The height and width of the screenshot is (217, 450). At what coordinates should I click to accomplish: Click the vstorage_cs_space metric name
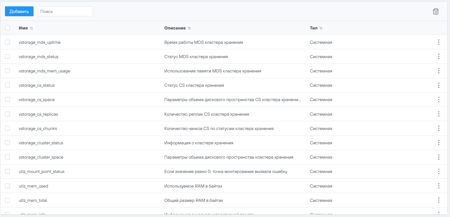pos(37,100)
